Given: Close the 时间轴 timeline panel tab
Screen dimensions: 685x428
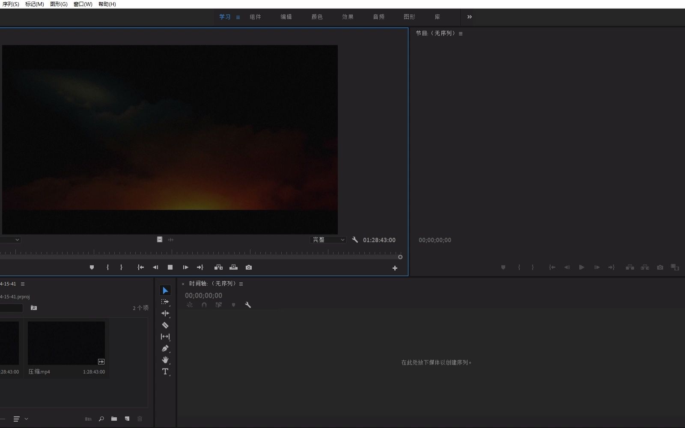Looking at the screenshot, I should pyautogui.click(x=183, y=284).
